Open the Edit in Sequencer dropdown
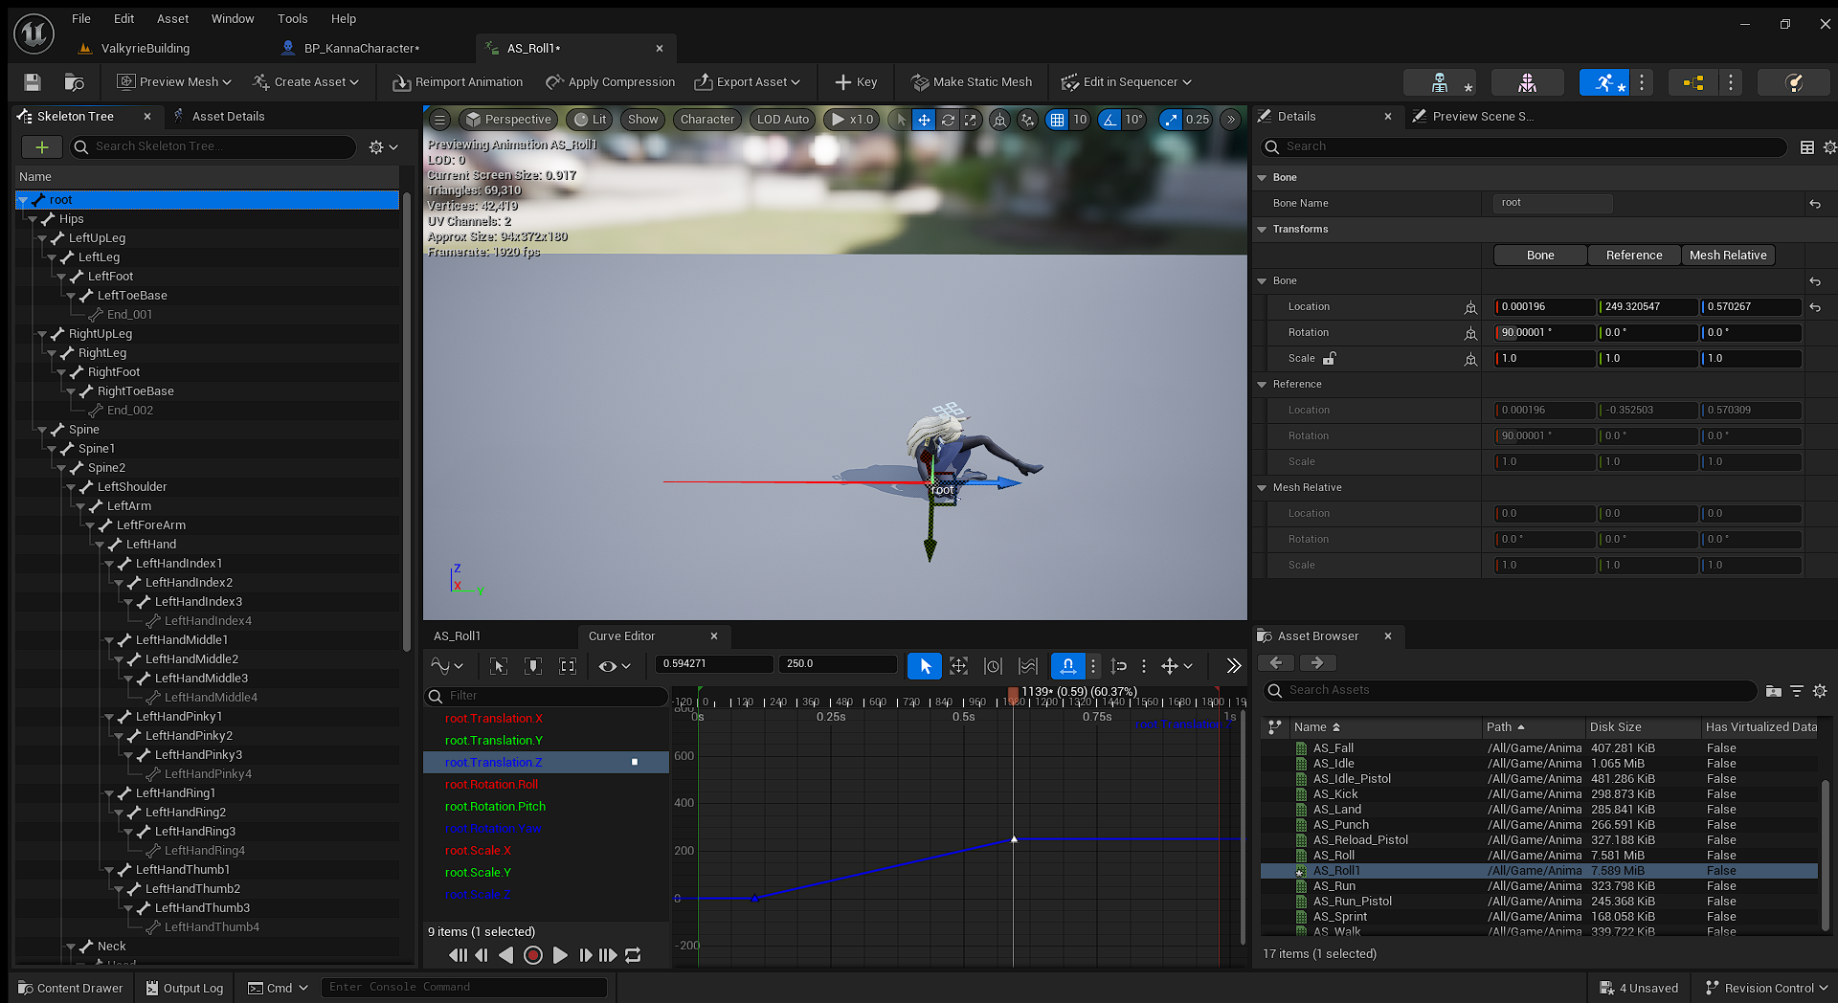 point(1127,82)
